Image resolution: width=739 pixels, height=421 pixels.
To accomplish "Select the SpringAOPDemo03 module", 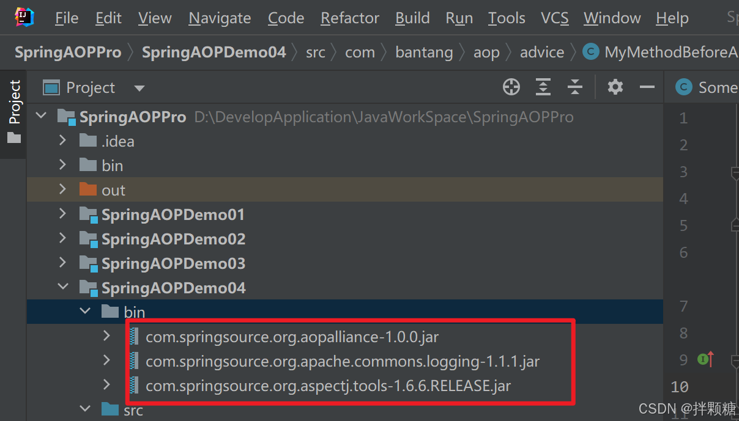I will click(x=345, y=263).
